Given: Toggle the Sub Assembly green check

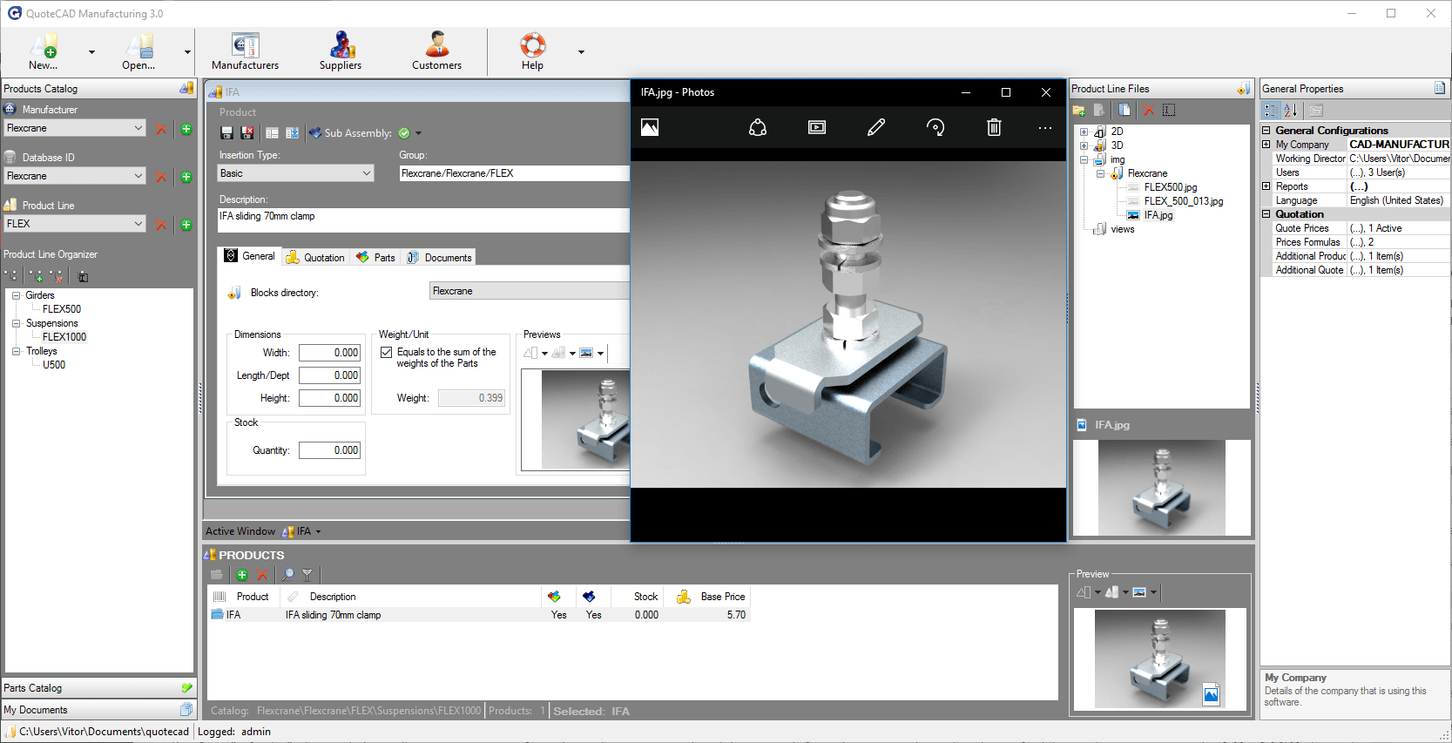Looking at the screenshot, I should click(x=404, y=133).
